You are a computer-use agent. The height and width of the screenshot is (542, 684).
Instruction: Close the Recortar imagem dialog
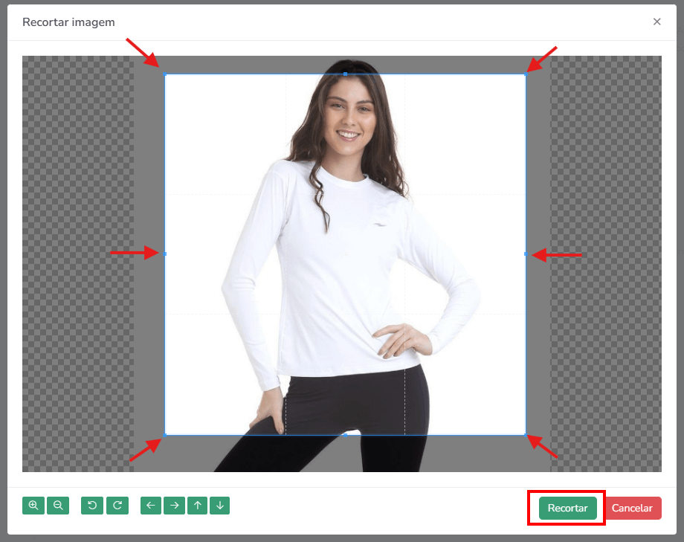coord(656,22)
